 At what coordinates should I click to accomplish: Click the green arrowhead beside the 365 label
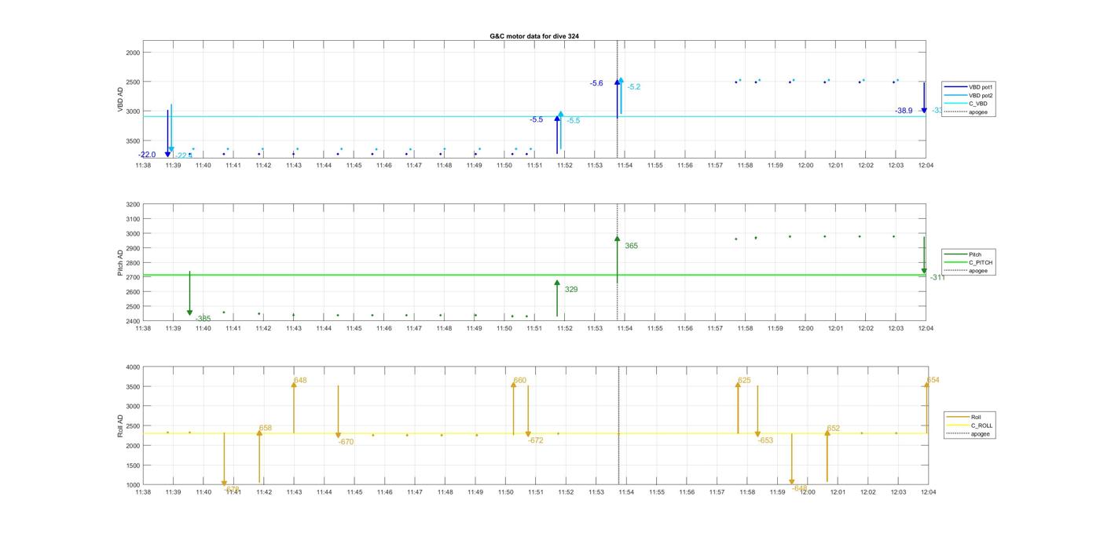coord(618,239)
